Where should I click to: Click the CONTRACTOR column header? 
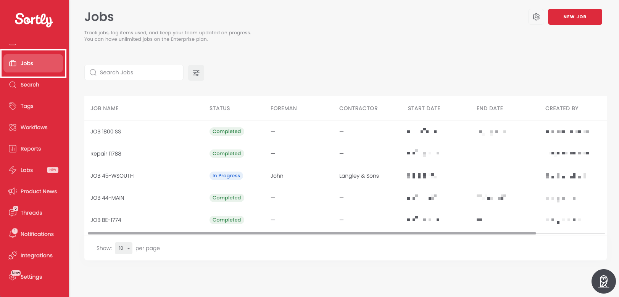358,108
